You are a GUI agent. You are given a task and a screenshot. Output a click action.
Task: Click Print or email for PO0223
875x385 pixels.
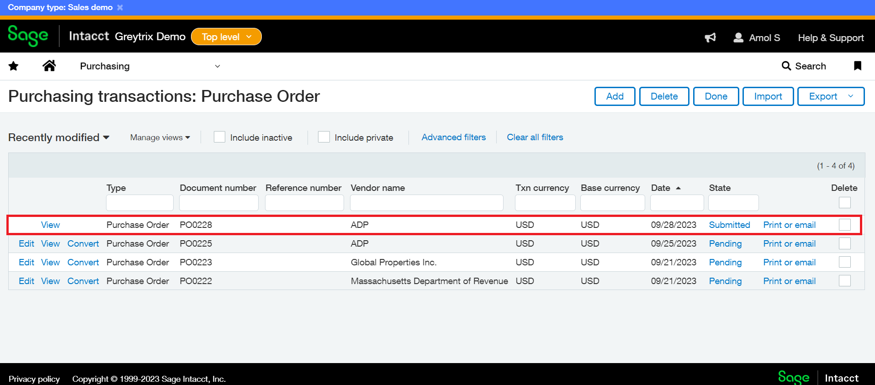point(789,262)
